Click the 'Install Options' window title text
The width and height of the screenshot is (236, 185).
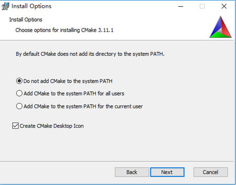32,6
